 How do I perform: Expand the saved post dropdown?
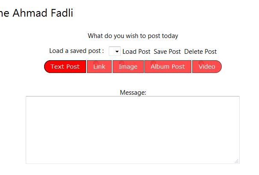click(x=115, y=52)
